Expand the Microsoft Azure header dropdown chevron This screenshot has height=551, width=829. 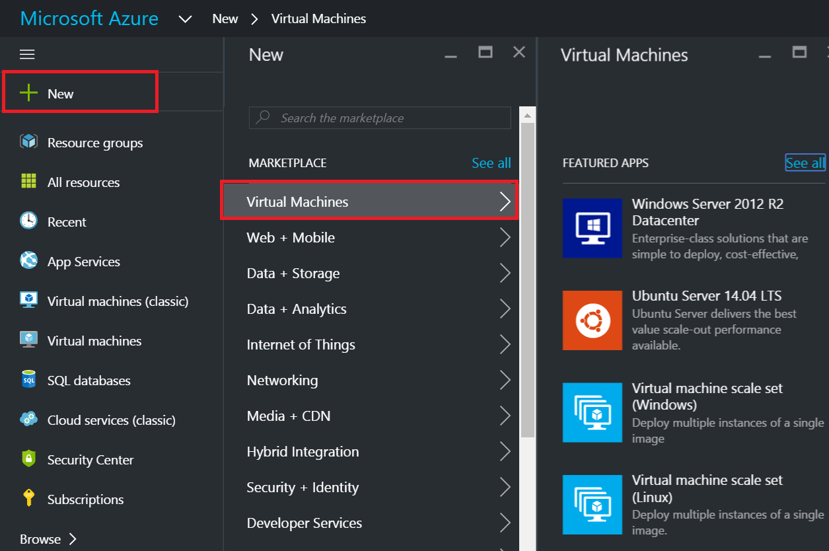coord(185,19)
